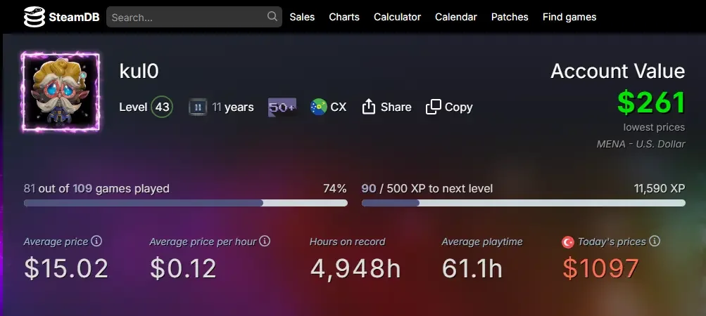Click the Average playtime label
706x316 pixels.
point(482,242)
